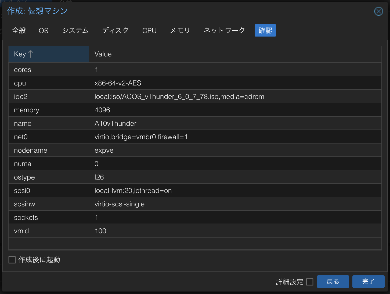The height and width of the screenshot is (294, 390).
Task: Sort by the Key column header
Action: click(x=49, y=54)
